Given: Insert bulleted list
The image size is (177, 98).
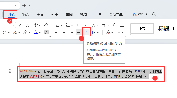Looking at the screenshot, I should tap(58, 25).
